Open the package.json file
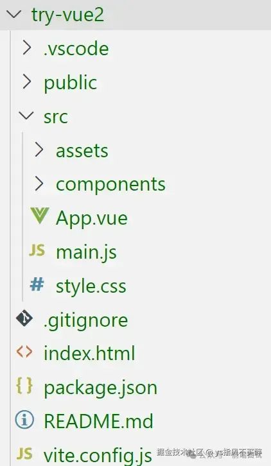 (100, 388)
